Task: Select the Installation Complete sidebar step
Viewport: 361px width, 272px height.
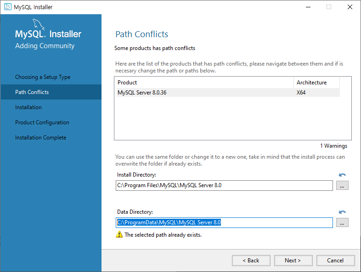Action: click(40, 138)
